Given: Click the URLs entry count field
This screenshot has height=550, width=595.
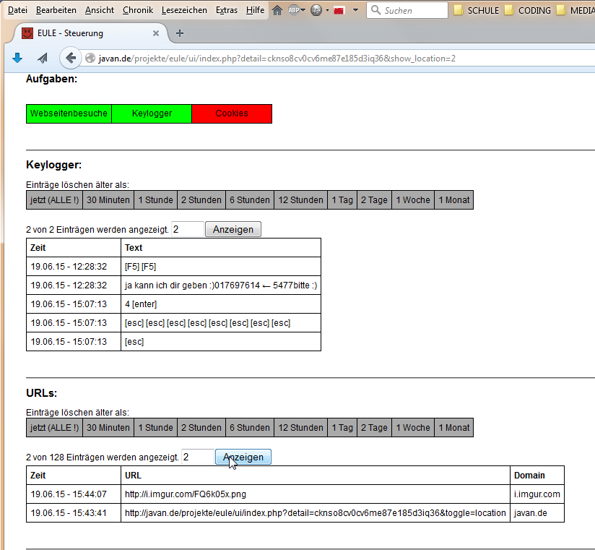Looking at the screenshot, I should pos(197,457).
